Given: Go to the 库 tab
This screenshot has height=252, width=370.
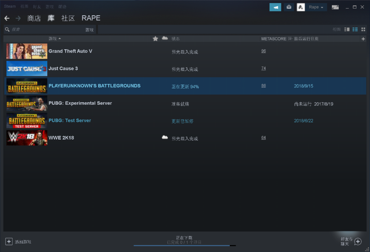Looking at the screenshot, I should (x=51, y=18).
